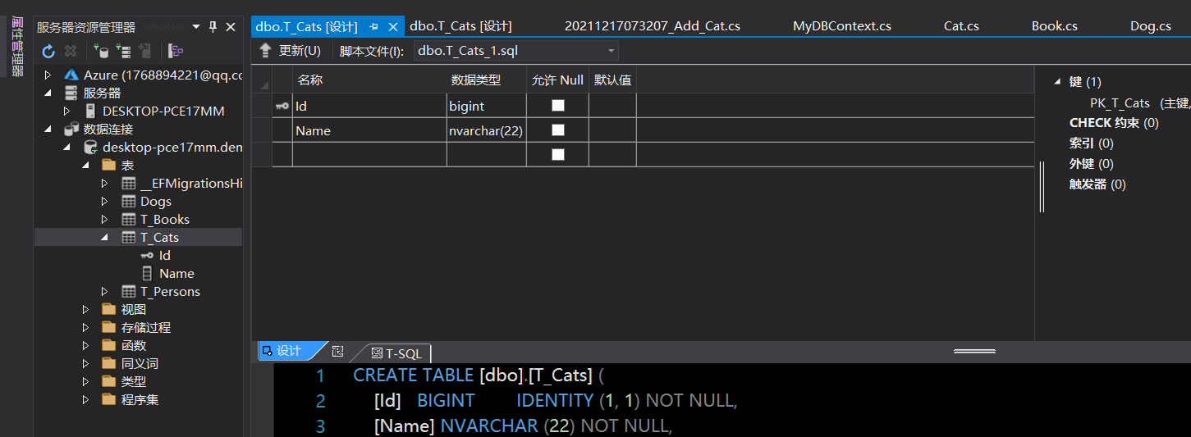Click the primary key icon on Id row
The width and height of the screenshot is (1191, 437).
pyautogui.click(x=282, y=106)
